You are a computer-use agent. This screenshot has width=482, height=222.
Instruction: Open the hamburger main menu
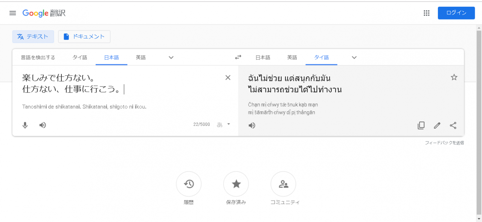[13, 13]
